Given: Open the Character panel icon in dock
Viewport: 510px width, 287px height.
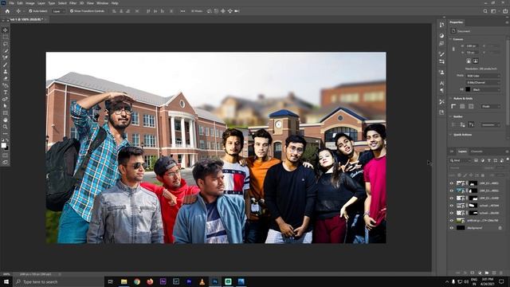Looking at the screenshot, I should click(441, 83).
